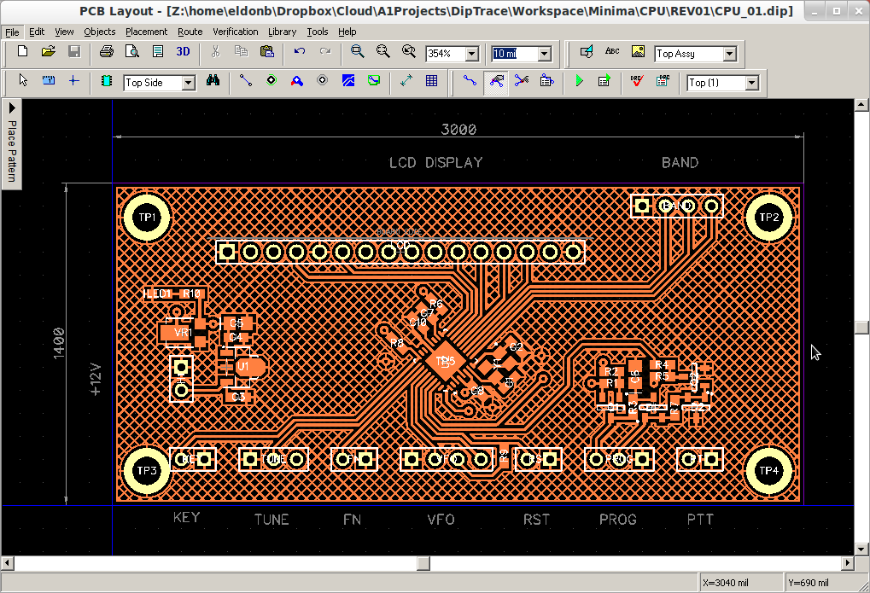Click the Place Shape icon
The height and width of the screenshot is (593, 870).
point(587,51)
